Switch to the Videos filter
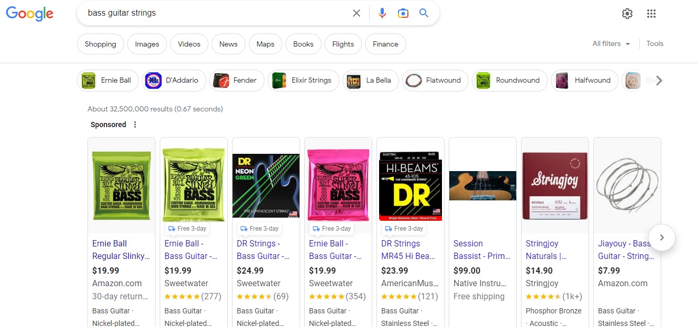Viewport: 698px width, 327px height. click(x=189, y=44)
